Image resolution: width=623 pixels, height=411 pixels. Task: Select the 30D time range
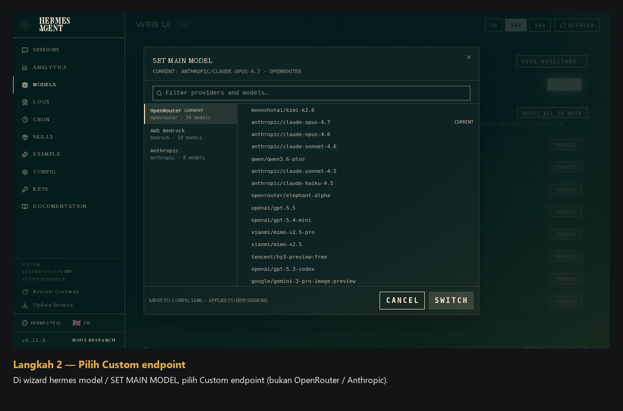click(516, 25)
